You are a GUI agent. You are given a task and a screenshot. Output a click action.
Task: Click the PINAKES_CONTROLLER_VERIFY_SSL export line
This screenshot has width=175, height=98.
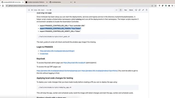60,31
